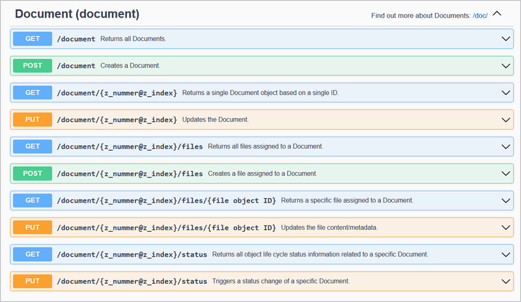Click PUT path /files/{file object ID}
The image size is (521, 302).
point(166,228)
